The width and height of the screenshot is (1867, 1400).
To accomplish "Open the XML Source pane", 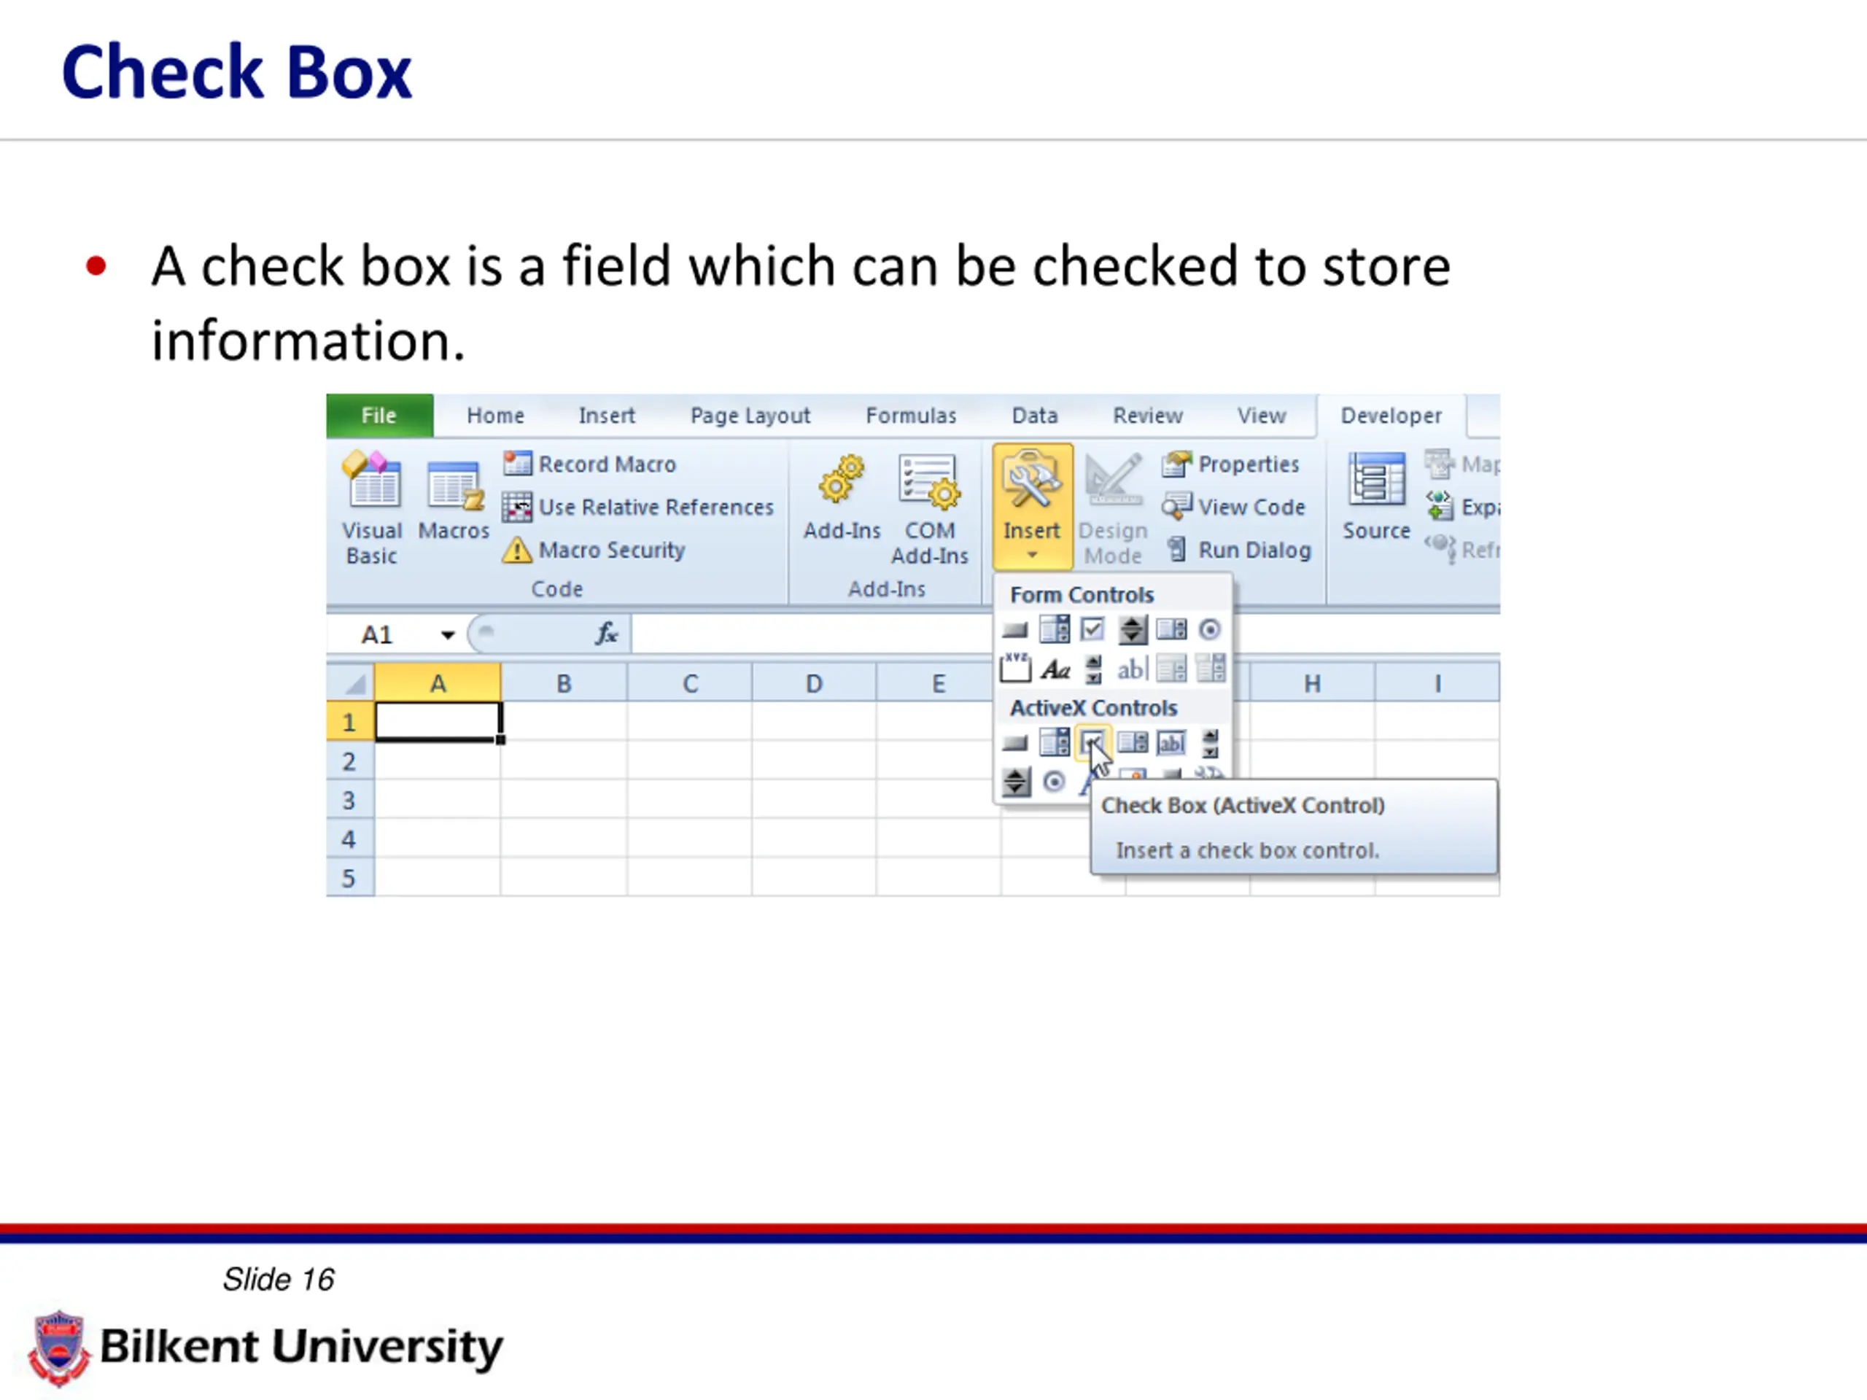I will [1377, 497].
